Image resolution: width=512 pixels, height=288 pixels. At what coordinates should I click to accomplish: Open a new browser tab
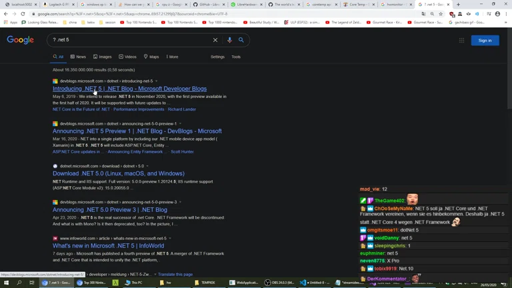458,5
